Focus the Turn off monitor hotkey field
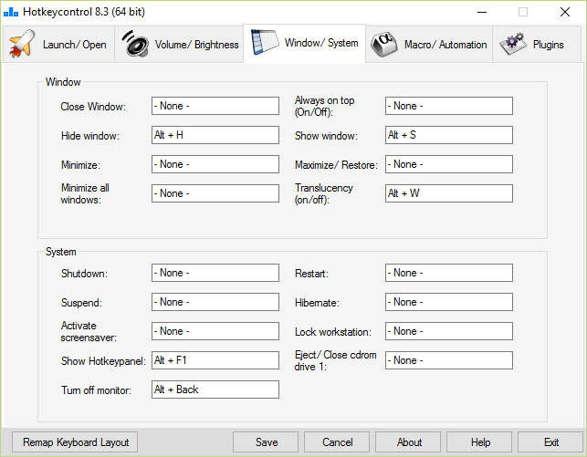 pos(215,389)
